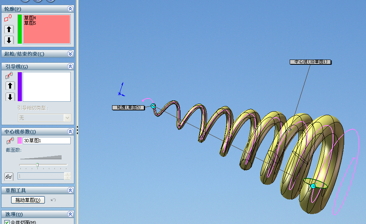Move profile up with the top arrow in 轮廓
Image resolution: width=366 pixels, height=224 pixels.
pos(9,29)
